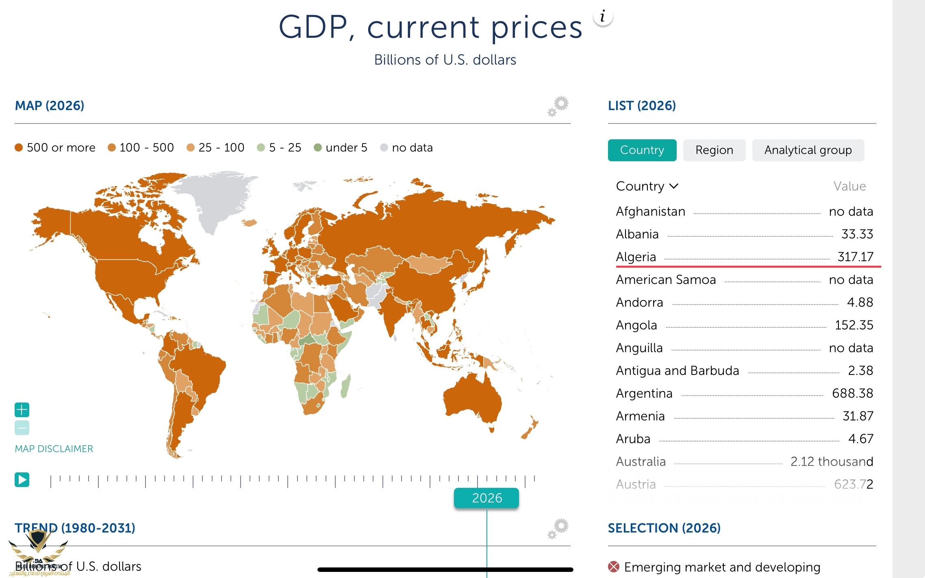Switch to the Region tab
This screenshot has height=578, width=925.
click(714, 150)
